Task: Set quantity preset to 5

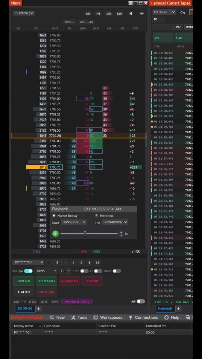Action: click(x=89, y=263)
